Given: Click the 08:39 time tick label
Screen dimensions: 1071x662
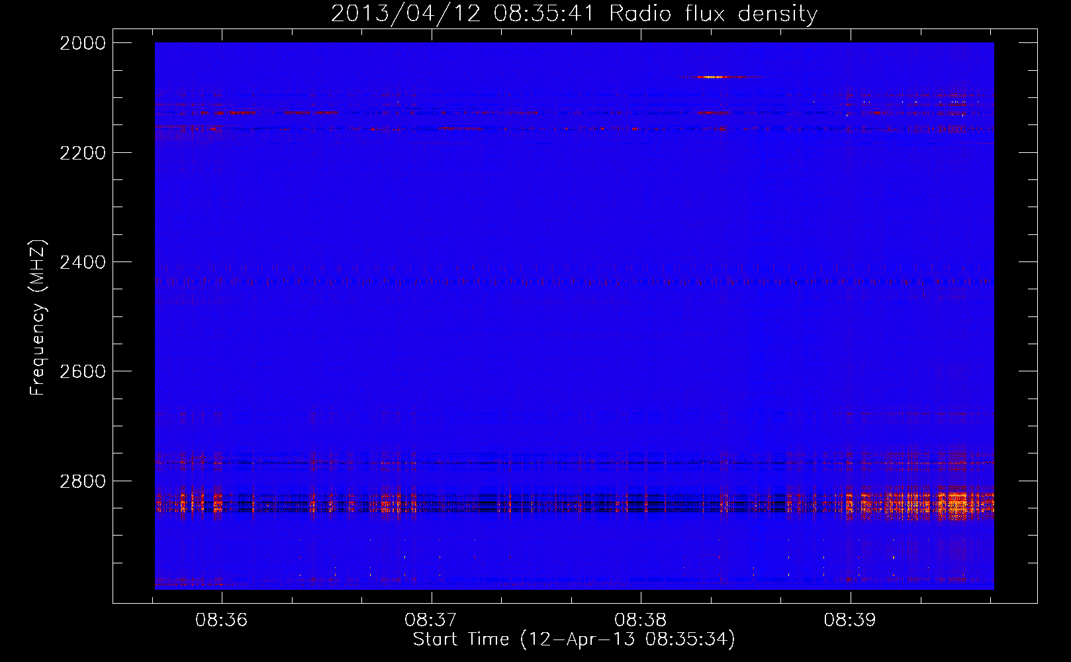Looking at the screenshot, I should point(850,620).
